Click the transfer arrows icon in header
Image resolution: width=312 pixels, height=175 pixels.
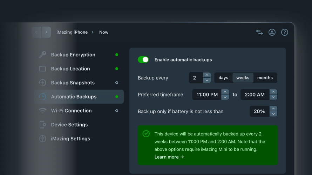pyautogui.click(x=259, y=32)
